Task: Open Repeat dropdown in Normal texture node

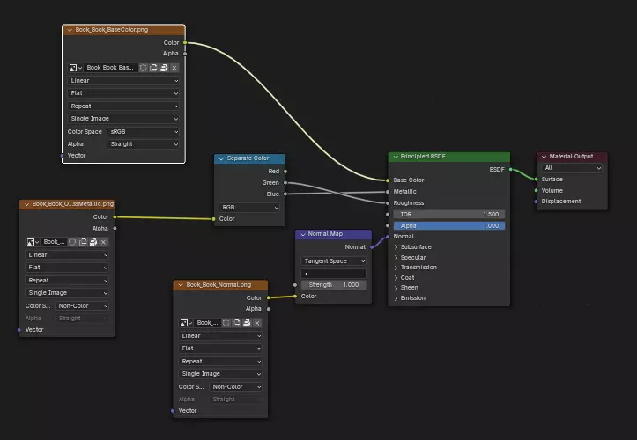Action: coord(220,362)
